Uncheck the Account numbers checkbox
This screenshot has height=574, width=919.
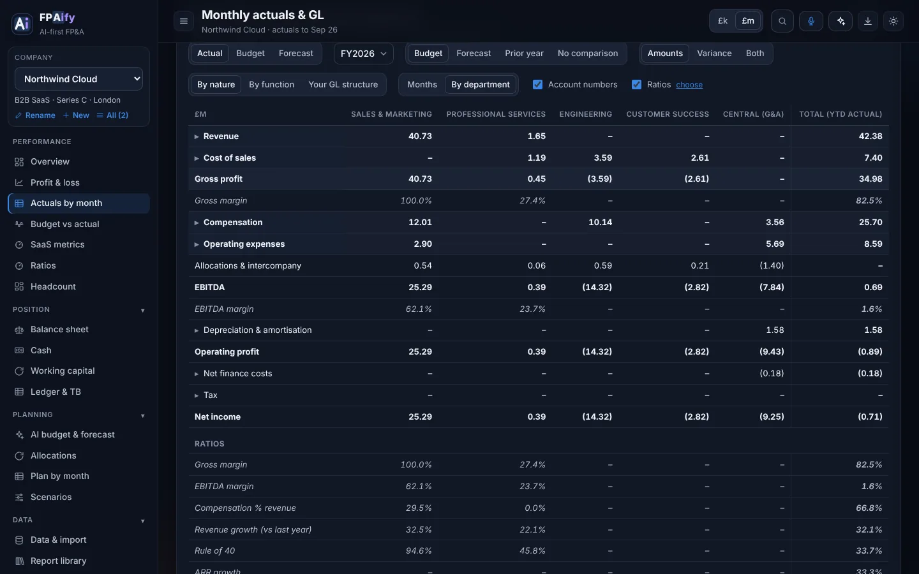(537, 84)
